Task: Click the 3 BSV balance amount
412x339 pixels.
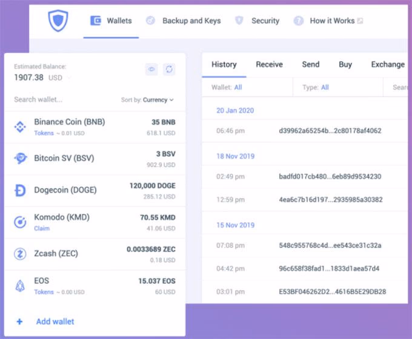Action: 166,154
